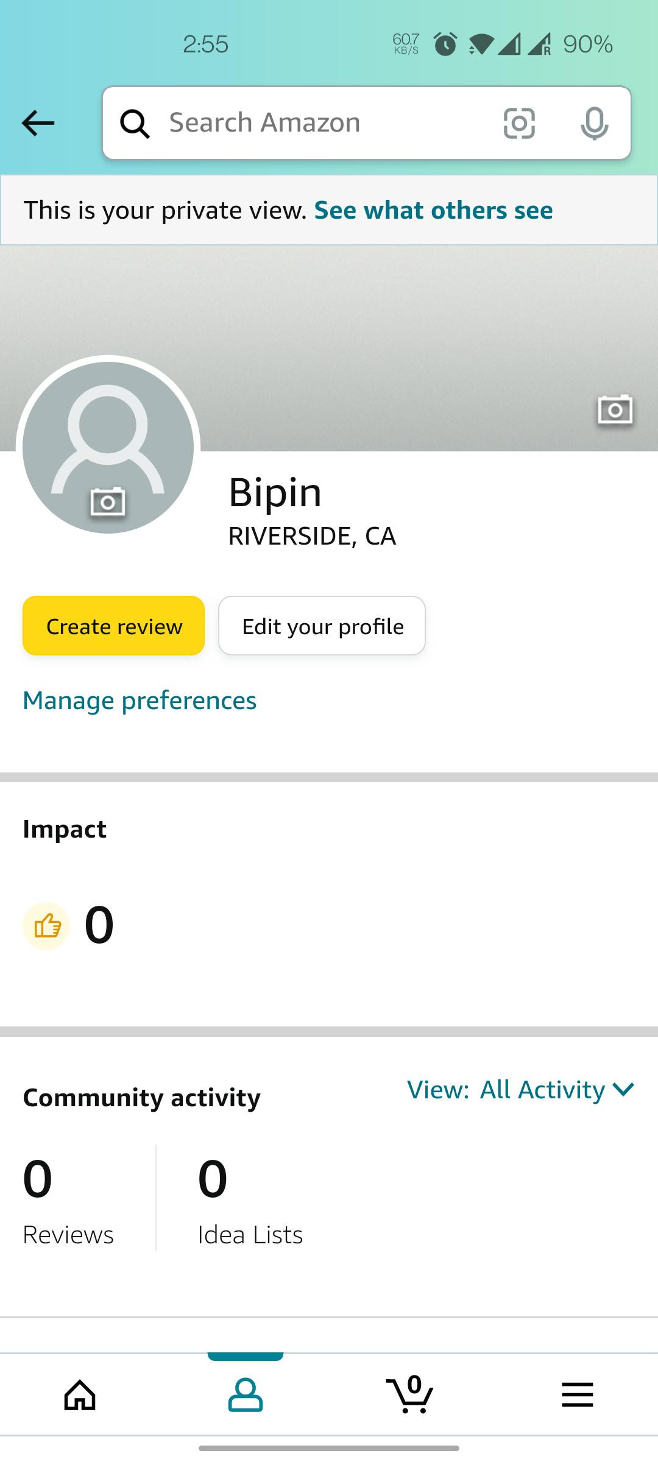Open the shopping cart icon
The height and width of the screenshot is (1462, 658).
pos(410,1394)
